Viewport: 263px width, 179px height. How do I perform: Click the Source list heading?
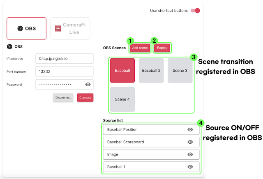coord(113,120)
